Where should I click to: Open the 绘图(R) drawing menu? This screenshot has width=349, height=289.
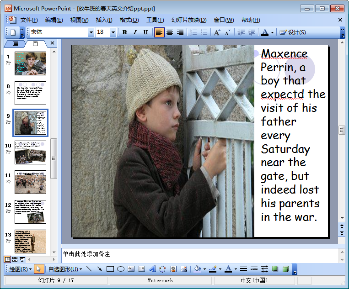click(x=21, y=269)
